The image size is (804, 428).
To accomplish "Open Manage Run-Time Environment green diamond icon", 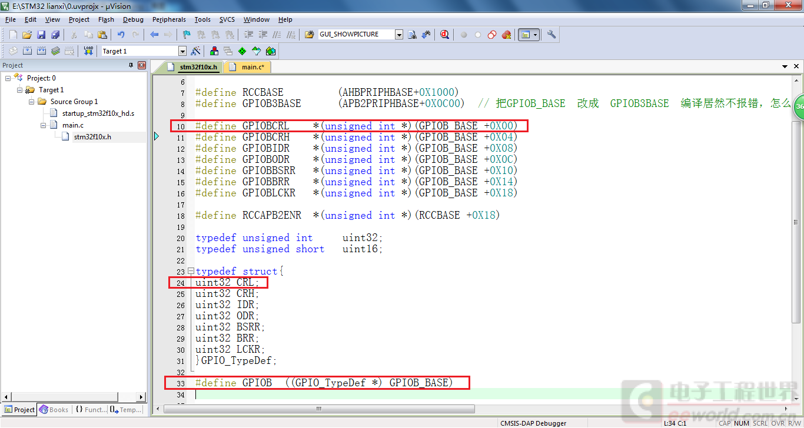I will click(x=242, y=51).
